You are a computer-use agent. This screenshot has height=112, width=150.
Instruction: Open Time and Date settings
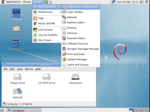pyautogui.click(x=81, y=54)
